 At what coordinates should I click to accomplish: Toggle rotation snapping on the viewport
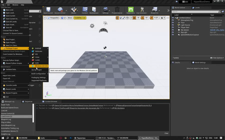point(142,18)
